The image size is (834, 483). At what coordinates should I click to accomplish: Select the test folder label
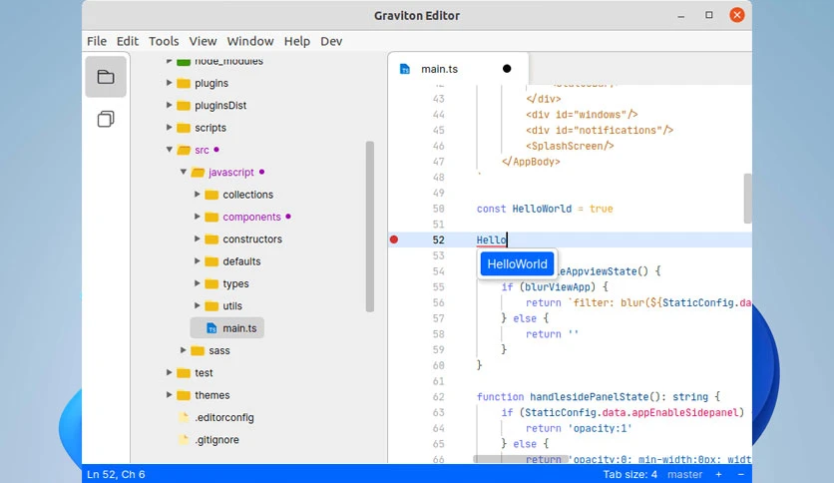click(x=204, y=373)
